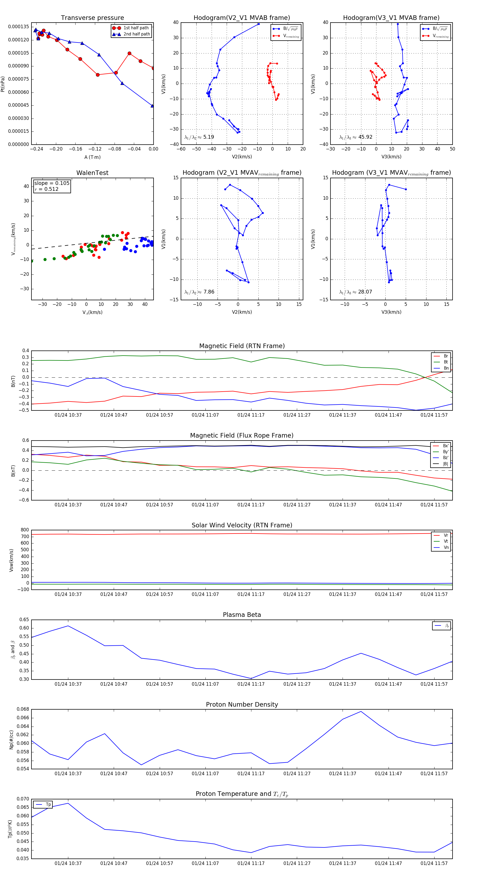Click 'Solar Wind Velocity (RTN Frame)' title

tap(242, 525)
